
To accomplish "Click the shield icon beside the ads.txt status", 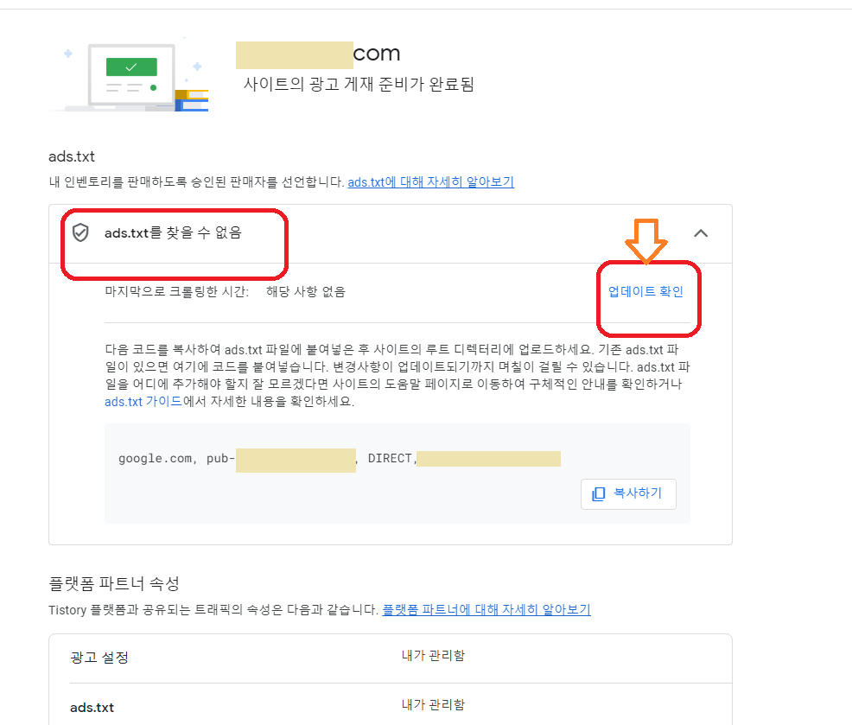I will 80,233.
